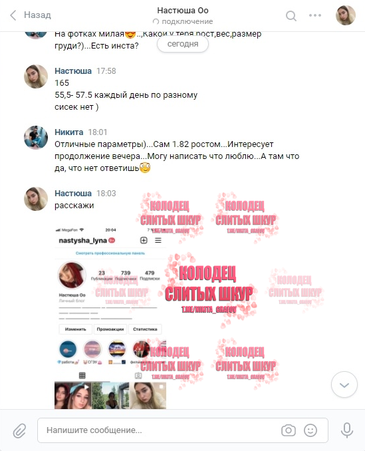Jump to latest messages with down chevron
This screenshot has height=451, width=365.
[344, 384]
